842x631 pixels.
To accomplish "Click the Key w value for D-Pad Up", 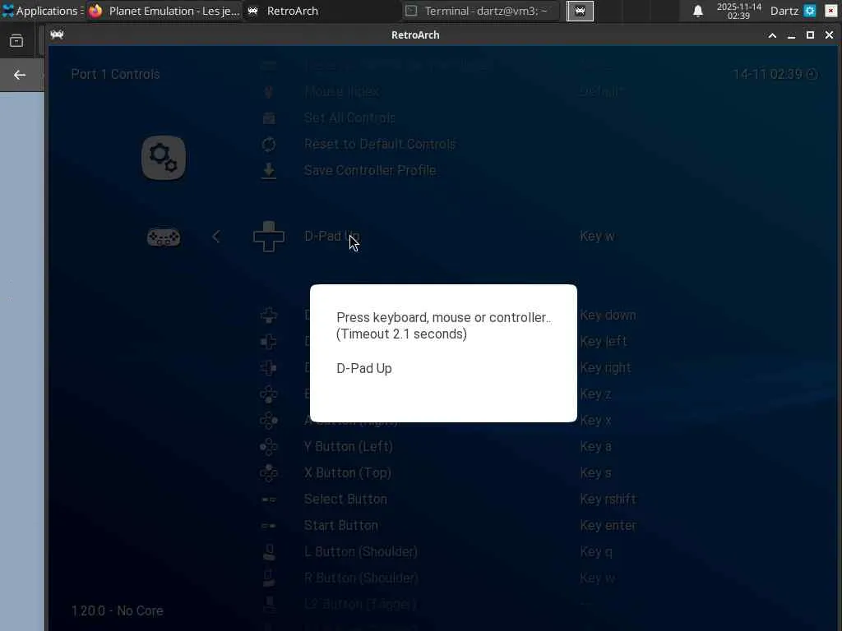I will [x=597, y=236].
